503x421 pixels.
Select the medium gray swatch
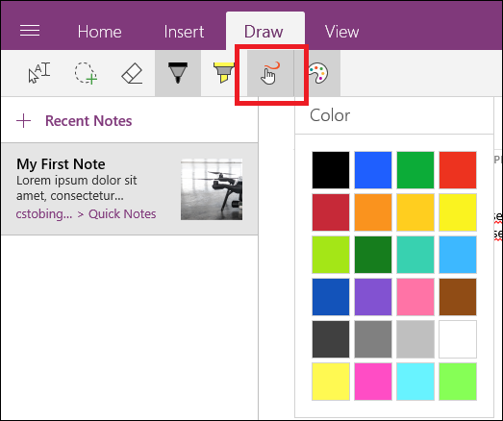(x=373, y=339)
